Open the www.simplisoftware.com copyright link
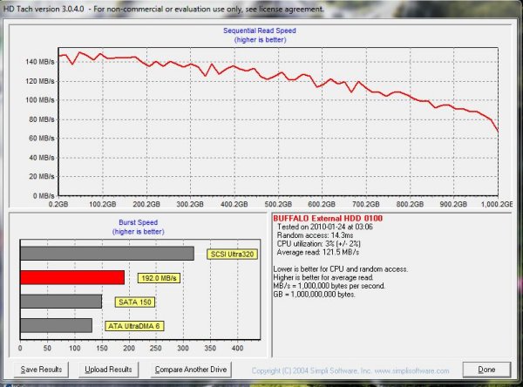Image resolution: width=523 pixels, height=387 pixels. [412, 370]
